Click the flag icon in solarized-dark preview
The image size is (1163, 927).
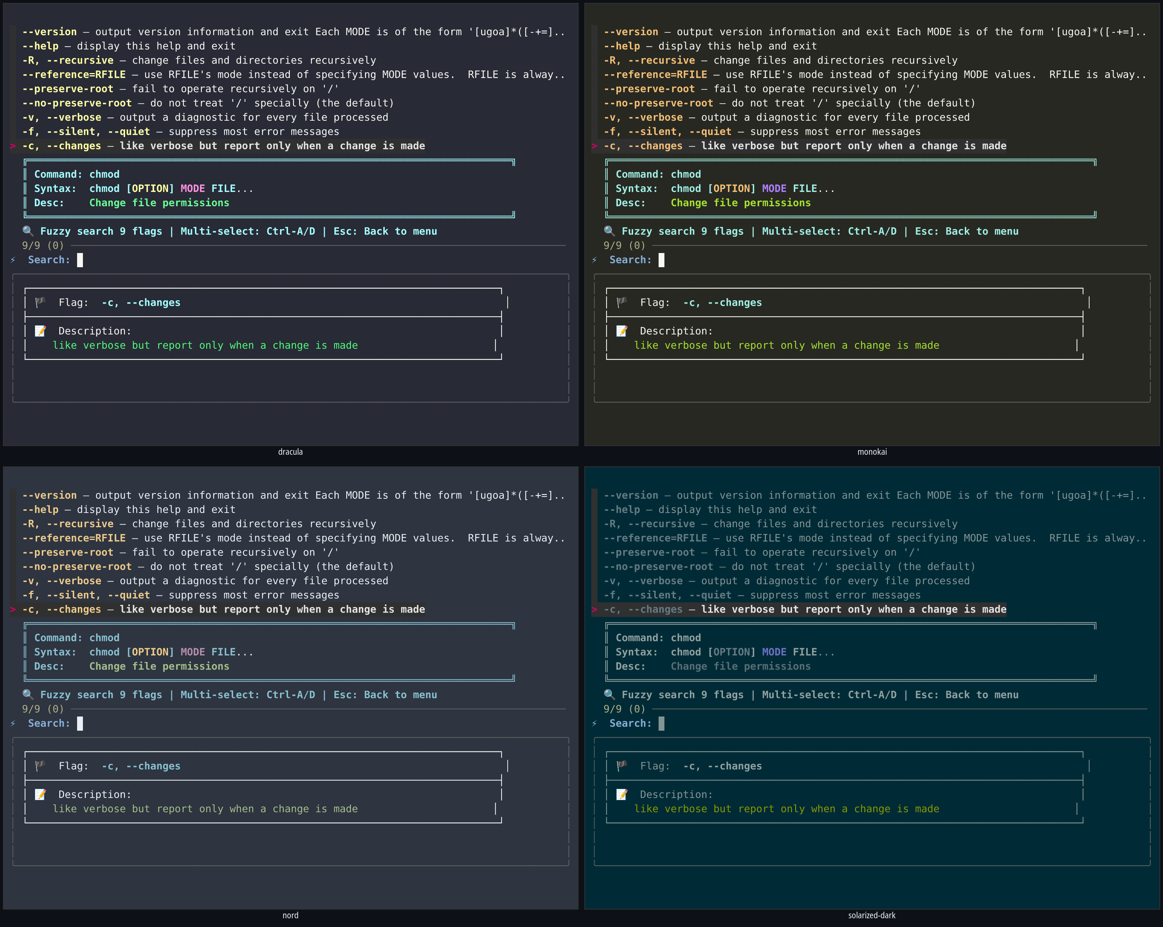coord(622,766)
